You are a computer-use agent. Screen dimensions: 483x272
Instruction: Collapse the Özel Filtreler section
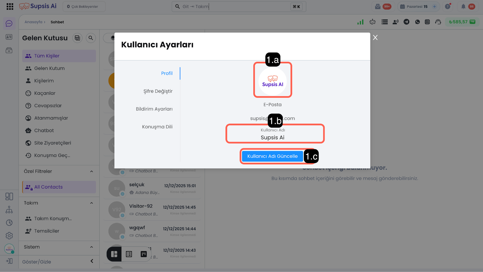tap(91, 171)
